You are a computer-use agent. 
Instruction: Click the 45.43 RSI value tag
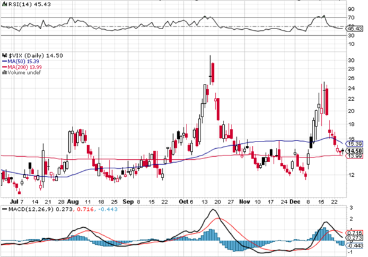point(355,28)
